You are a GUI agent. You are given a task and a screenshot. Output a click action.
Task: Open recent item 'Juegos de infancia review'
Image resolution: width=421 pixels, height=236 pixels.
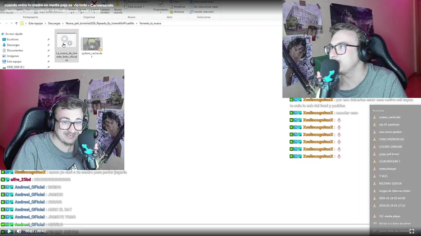pyautogui.click(x=395, y=191)
